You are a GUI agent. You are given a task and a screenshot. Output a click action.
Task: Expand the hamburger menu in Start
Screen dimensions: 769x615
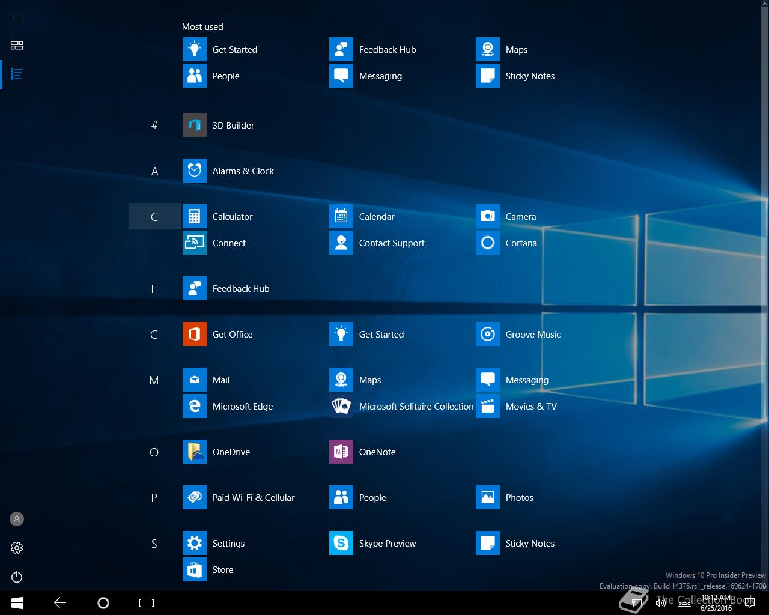[17, 17]
